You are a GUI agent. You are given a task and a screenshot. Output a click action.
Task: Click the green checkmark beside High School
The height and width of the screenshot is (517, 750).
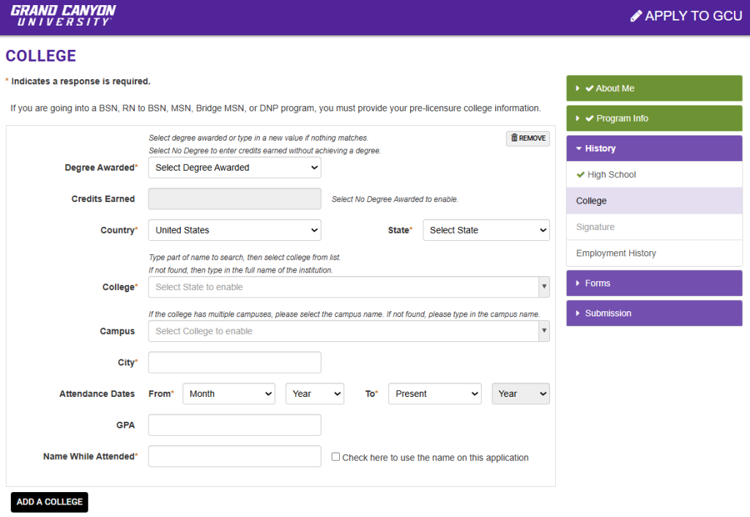point(581,175)
